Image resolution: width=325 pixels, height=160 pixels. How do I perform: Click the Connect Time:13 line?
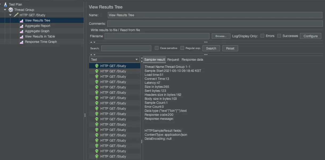tap(157, 79)
